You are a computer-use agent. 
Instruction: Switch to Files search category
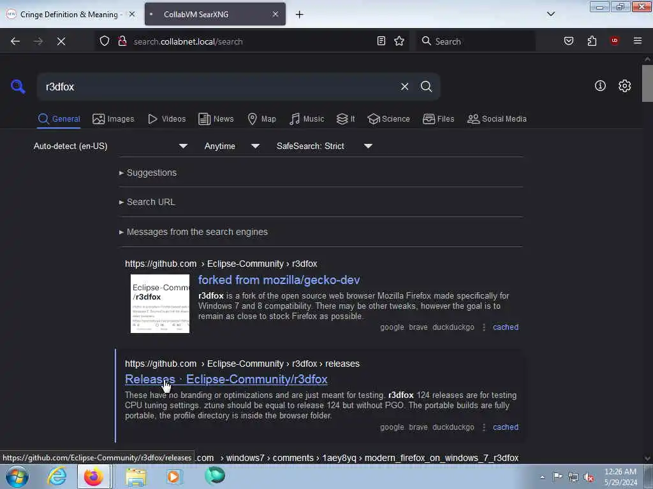(x=438, y=119)
